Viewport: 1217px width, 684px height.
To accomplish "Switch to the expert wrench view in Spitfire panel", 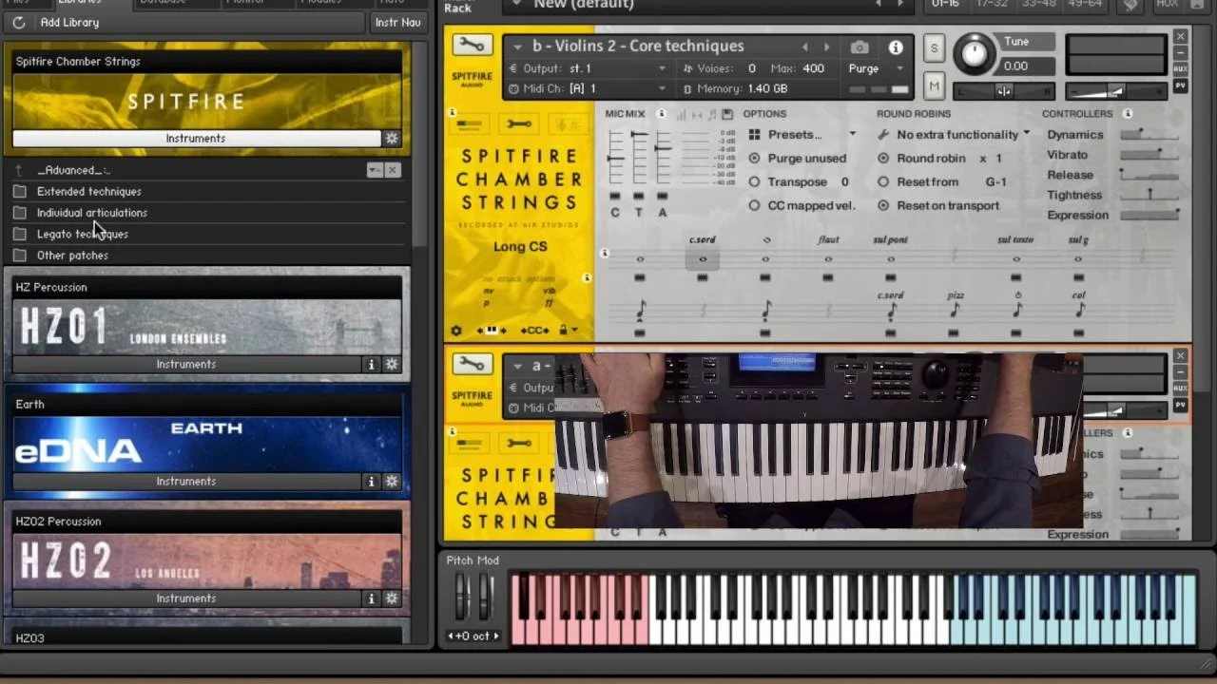I will [519, 123].
